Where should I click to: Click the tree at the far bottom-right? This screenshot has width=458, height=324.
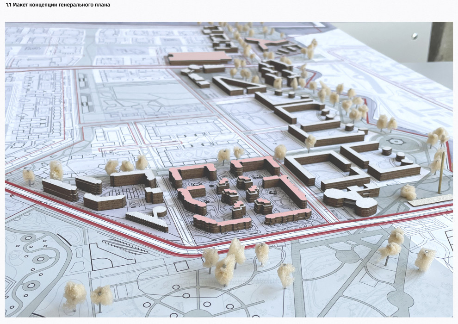(x=425, y=259)
